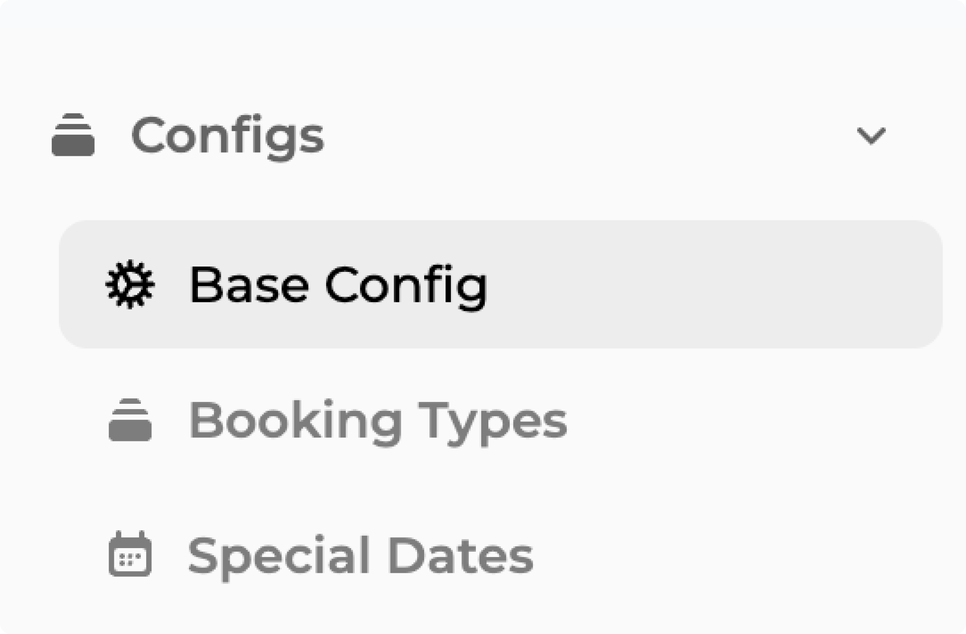Click the Booking Types stack icon
Screen dimensions: 966x634
(130, 420)
